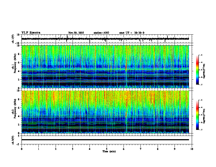
Task: Click the ch.1 voltage waveform trace
Action: (x=105, y=39)
